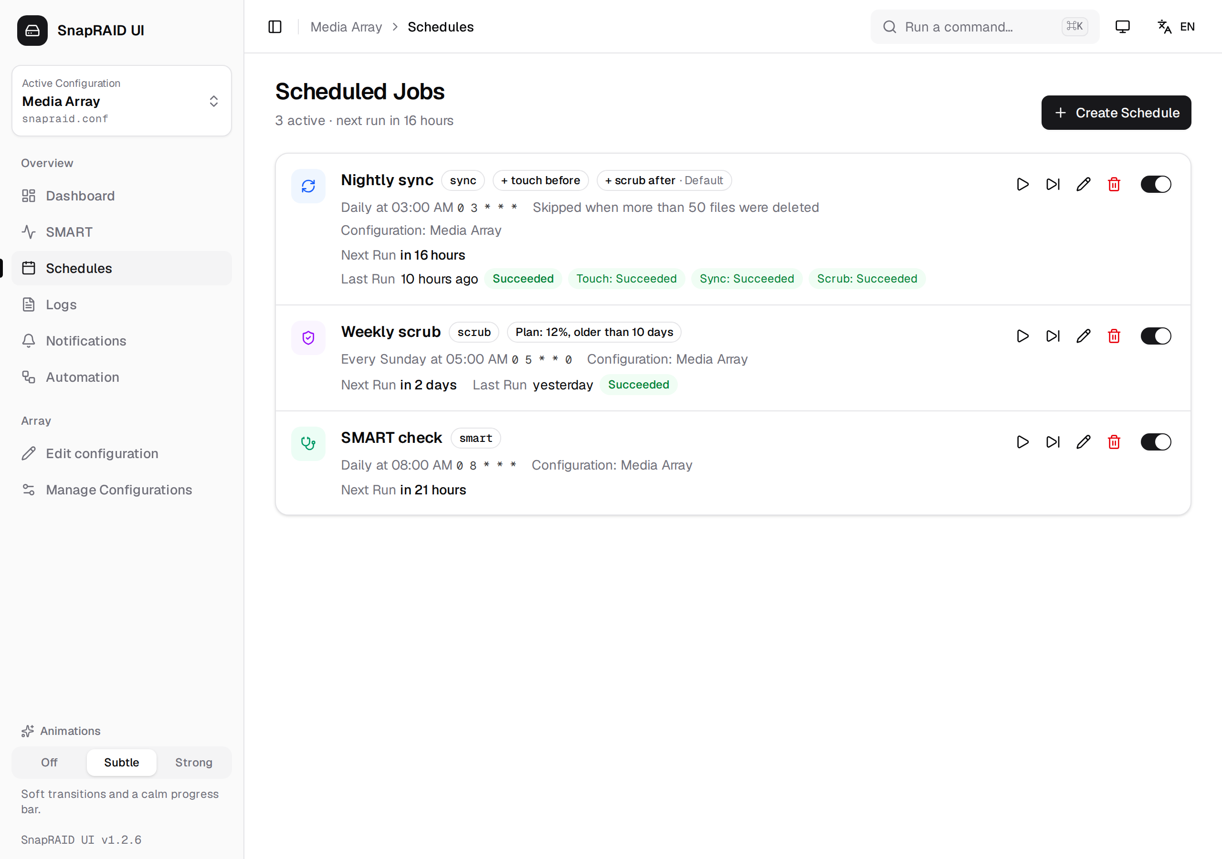The height and width of the screenshot is (859, 1222).
Task: Click the SMART check stethoscope icon
Action: pos(308,443)
